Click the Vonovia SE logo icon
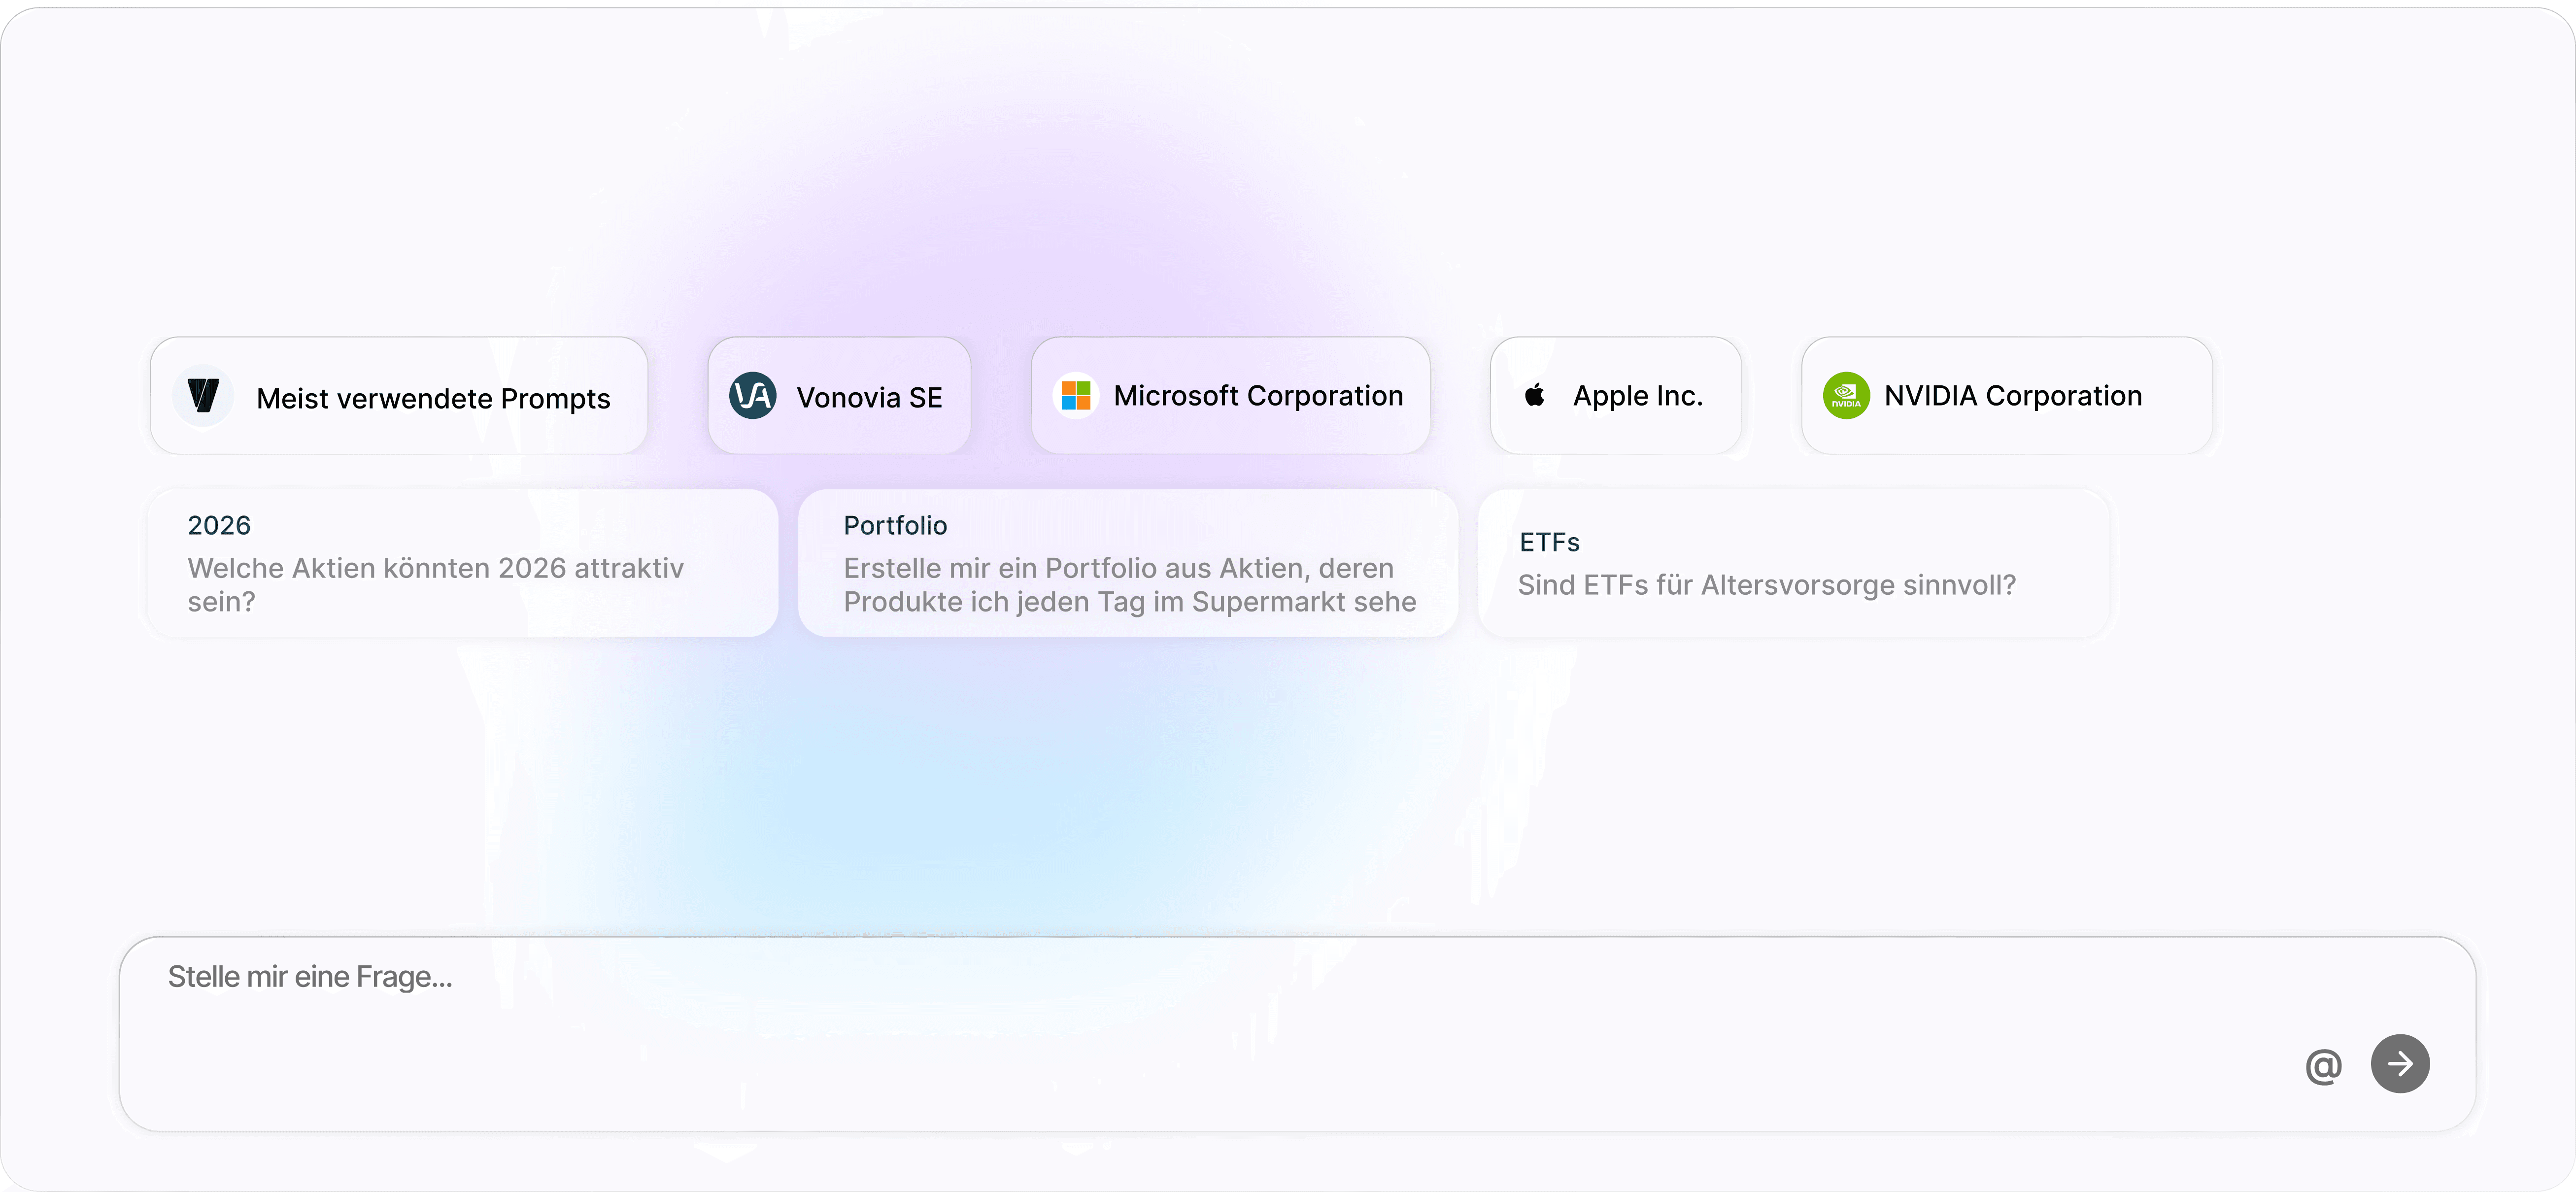Viewport: 2576px width, 1192px height. (x=752, y=396)
